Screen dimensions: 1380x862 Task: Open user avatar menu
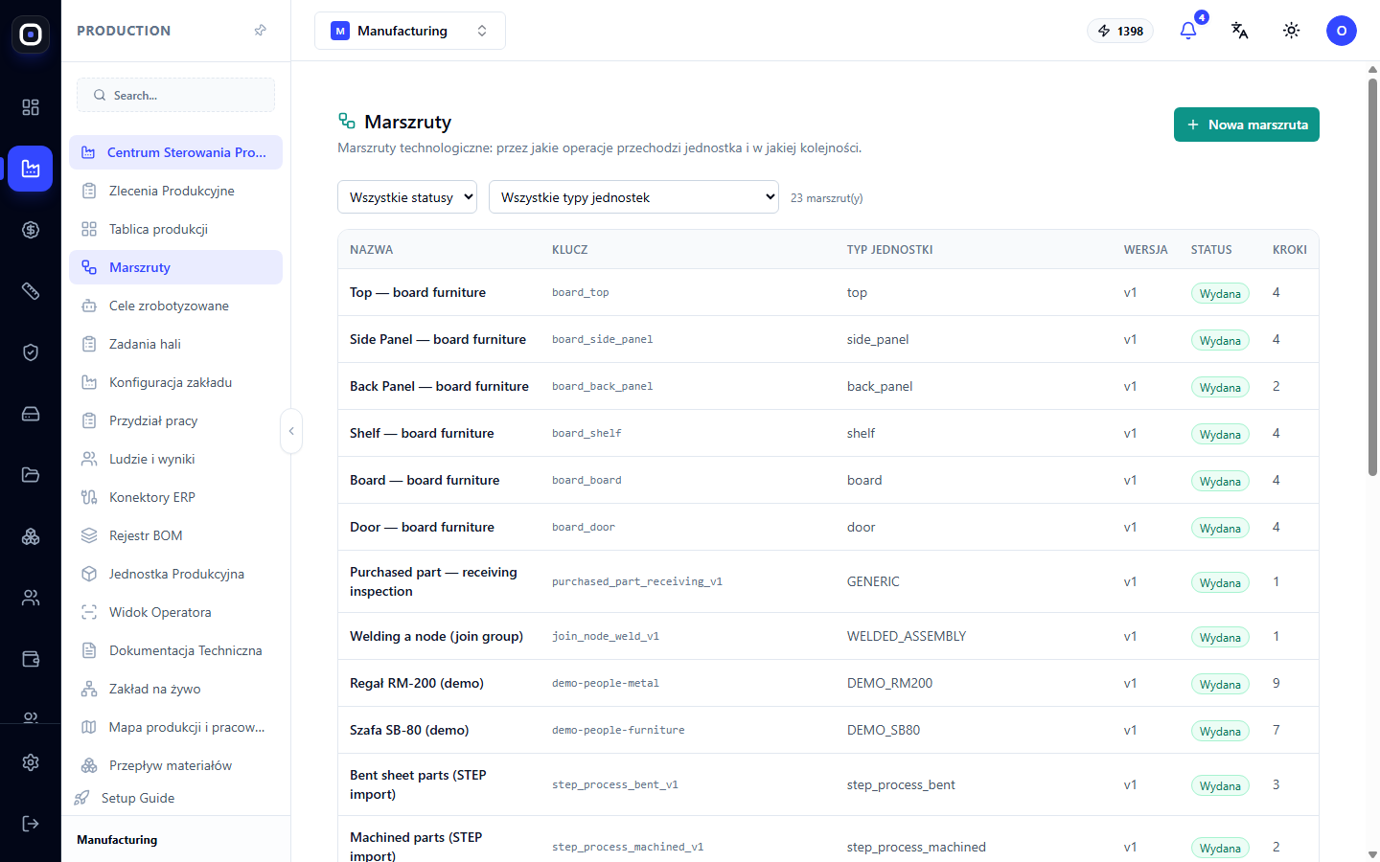pyautogui.click(x=1342, y=31)
